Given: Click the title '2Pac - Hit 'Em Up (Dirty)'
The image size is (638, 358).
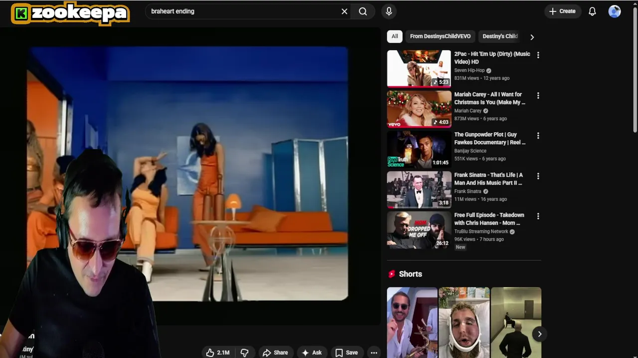Looking at the screenshot, I should [492, 58].
